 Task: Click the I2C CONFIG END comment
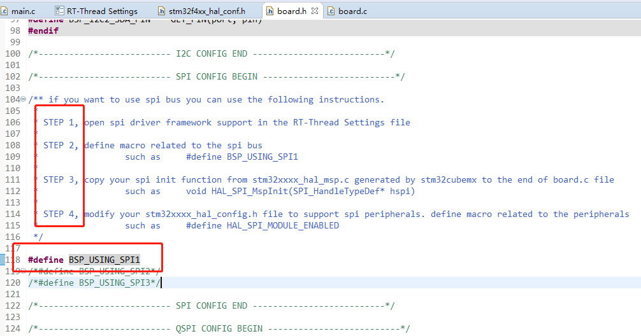[212, 54]
